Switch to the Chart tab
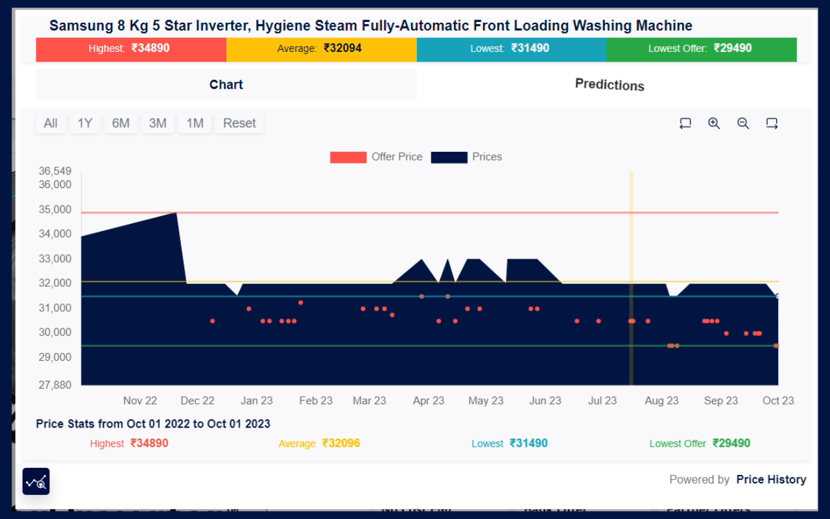830x519 pixels. pyautogui.click(x=226, y=84)
